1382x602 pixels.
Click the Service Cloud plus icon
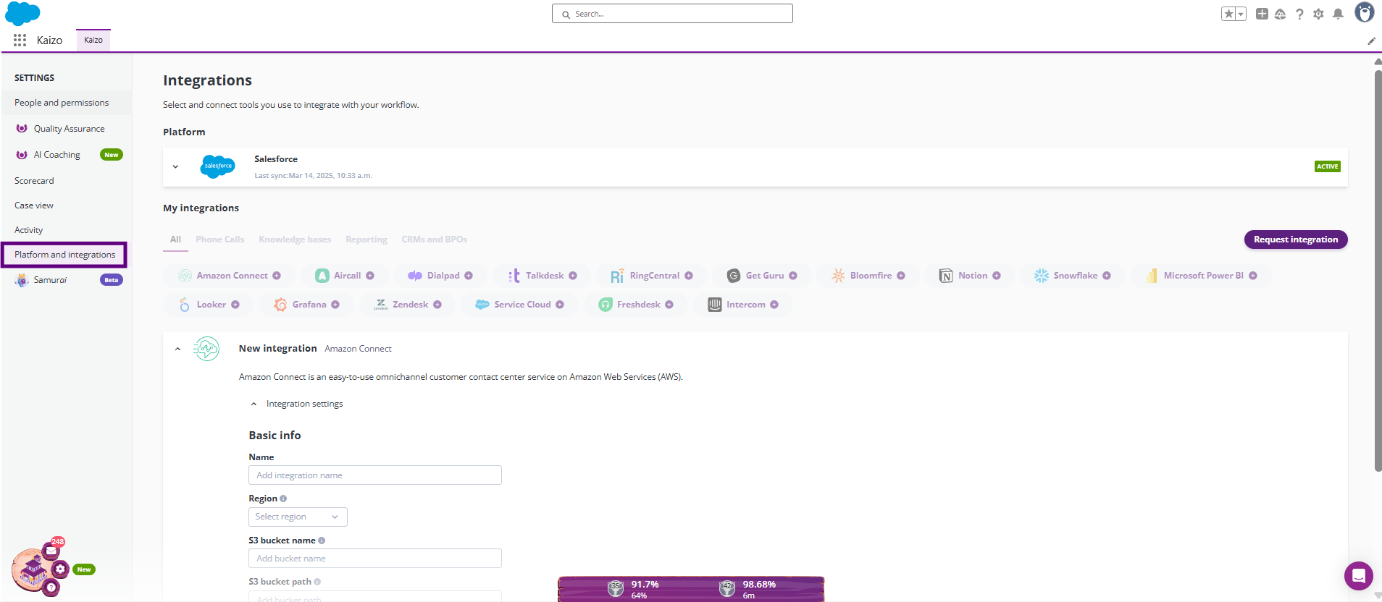[560, 305]
